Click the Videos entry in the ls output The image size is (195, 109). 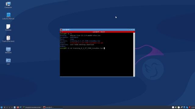tap(63, 46)
